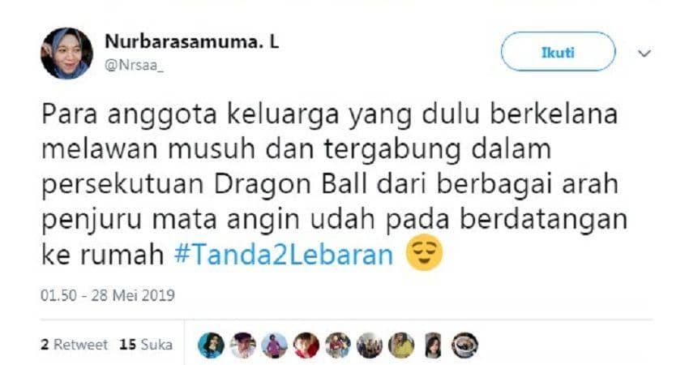Open seventh liker avatar with yellow outfit
The image size is (689, 365).
click(401, 346)
